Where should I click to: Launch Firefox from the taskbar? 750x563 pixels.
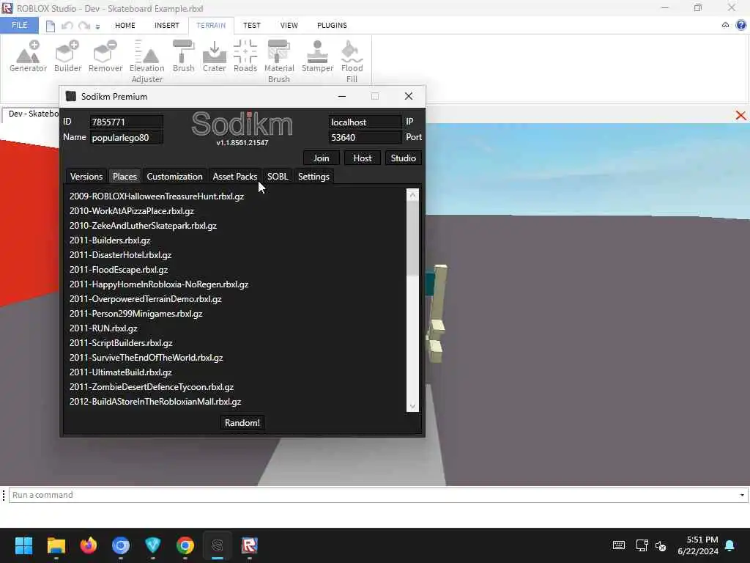pos(88,545)
